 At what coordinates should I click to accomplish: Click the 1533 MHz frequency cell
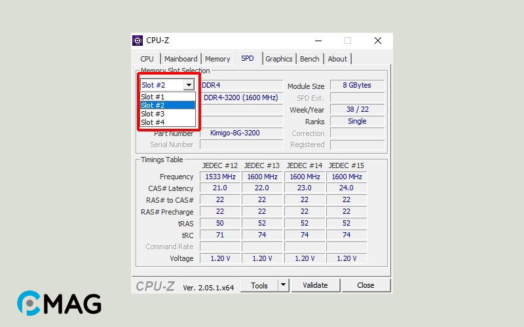point(220,177)
